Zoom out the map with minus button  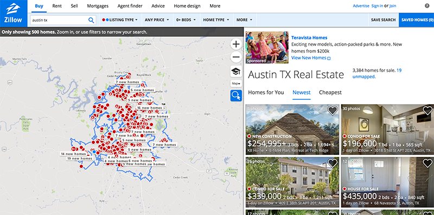(236, 58)
